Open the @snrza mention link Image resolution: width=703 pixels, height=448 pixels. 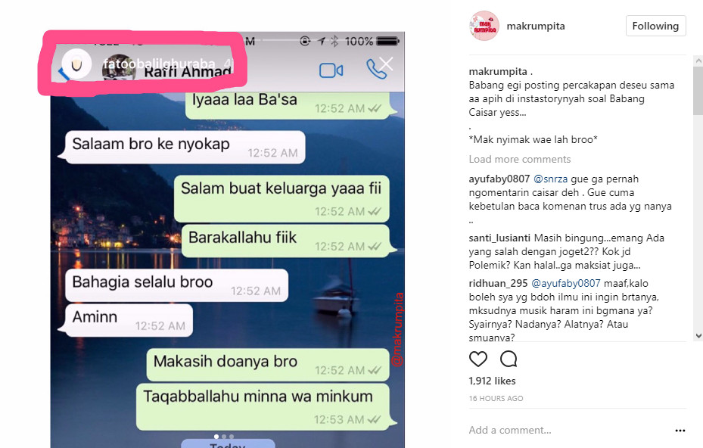(x=550, y=179)
